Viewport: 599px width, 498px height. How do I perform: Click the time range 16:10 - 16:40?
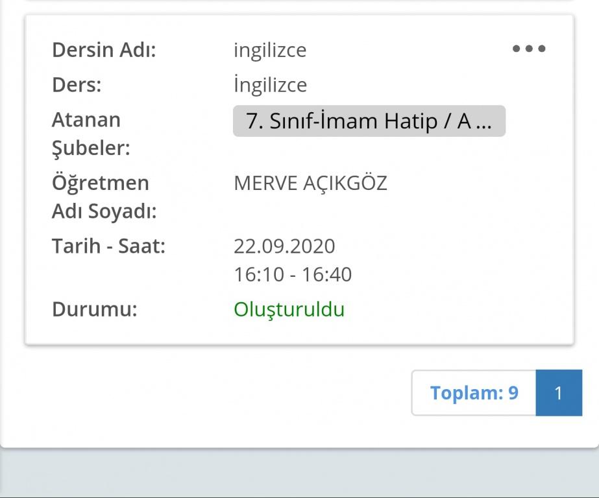(x=293, y=274)
